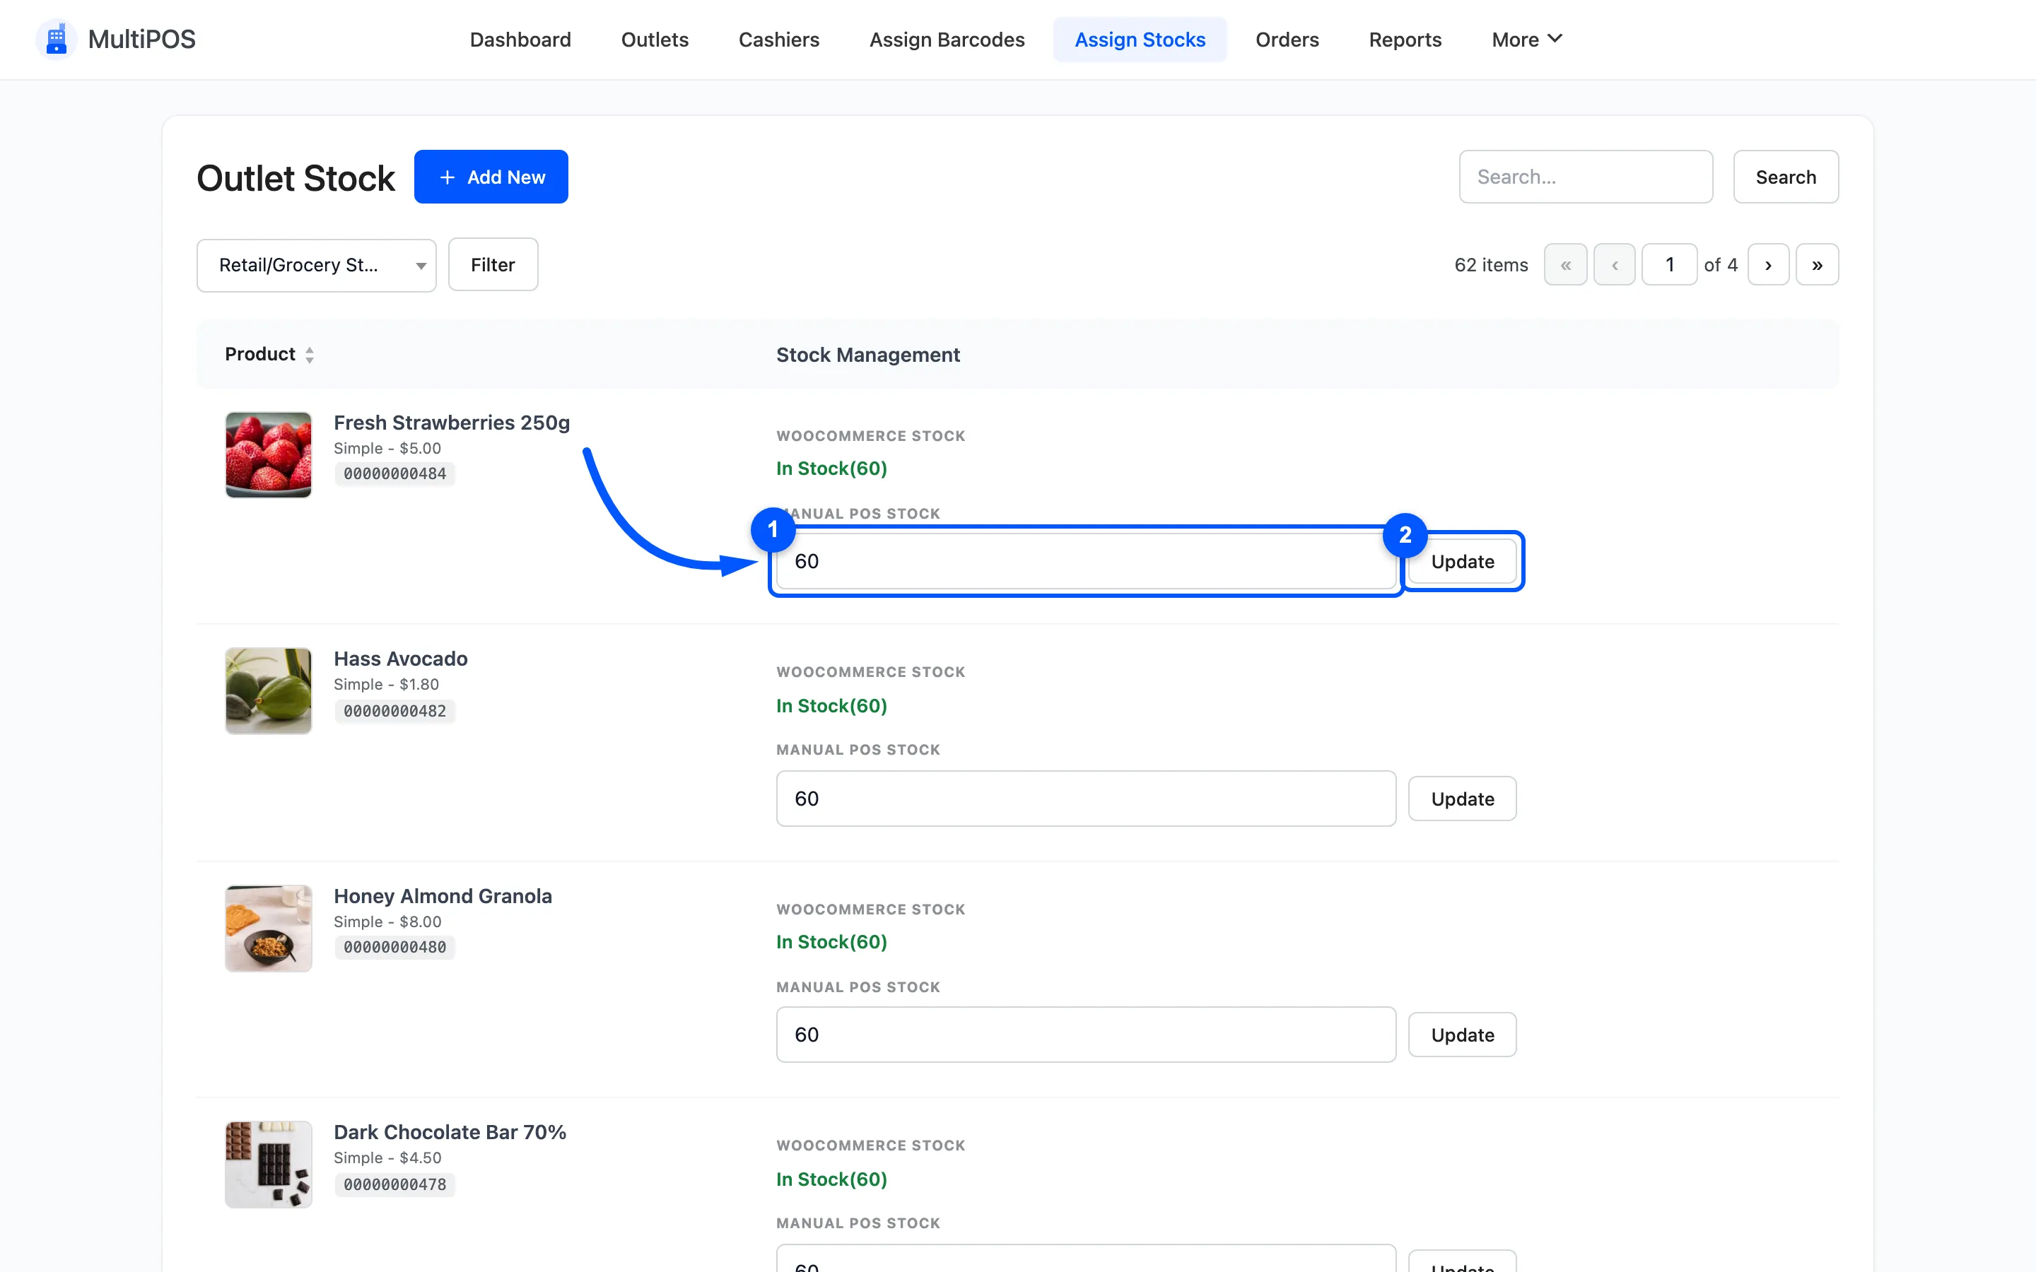This screenshot has width=2036, height=1272.
Task: Select the Assign Stocks tab
Action: 1140,40
